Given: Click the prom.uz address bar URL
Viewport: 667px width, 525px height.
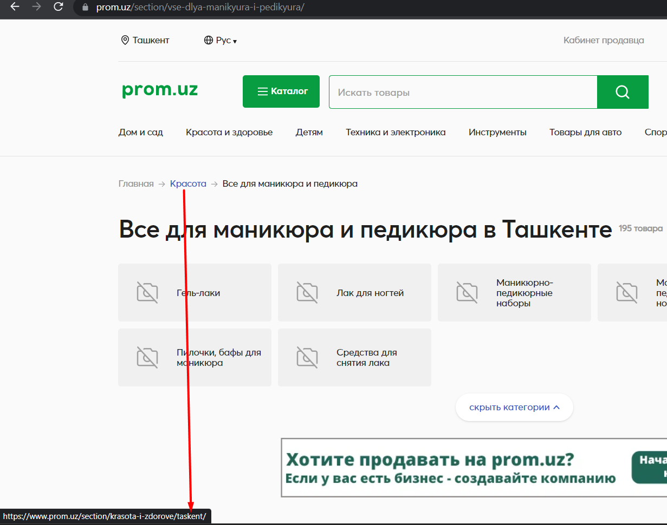Looking at the screenshot, I should pyautogui.click(x=200, y=8).
